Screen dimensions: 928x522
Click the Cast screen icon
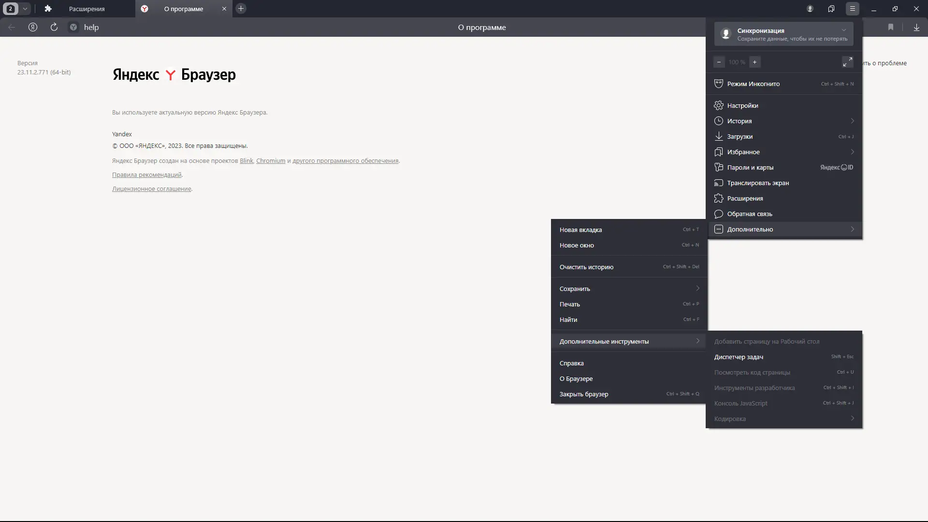pos(719,183)
